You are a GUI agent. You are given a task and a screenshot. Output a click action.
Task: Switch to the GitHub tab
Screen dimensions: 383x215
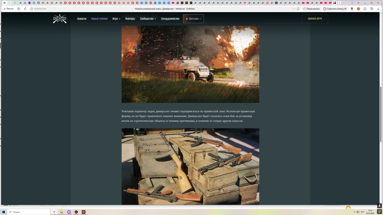38,3
